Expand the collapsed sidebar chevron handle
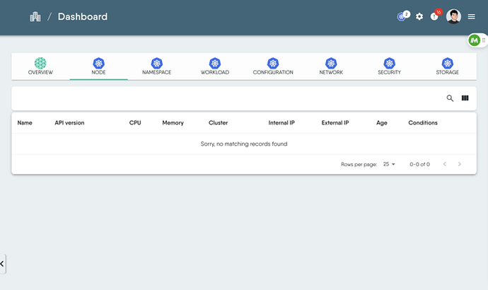Screen dimensions: 488x290 click(x=2, y=264)
